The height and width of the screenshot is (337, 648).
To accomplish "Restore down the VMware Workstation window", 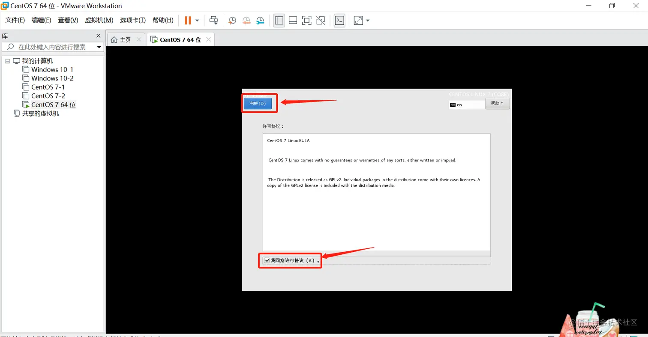I will coord(612,6).
